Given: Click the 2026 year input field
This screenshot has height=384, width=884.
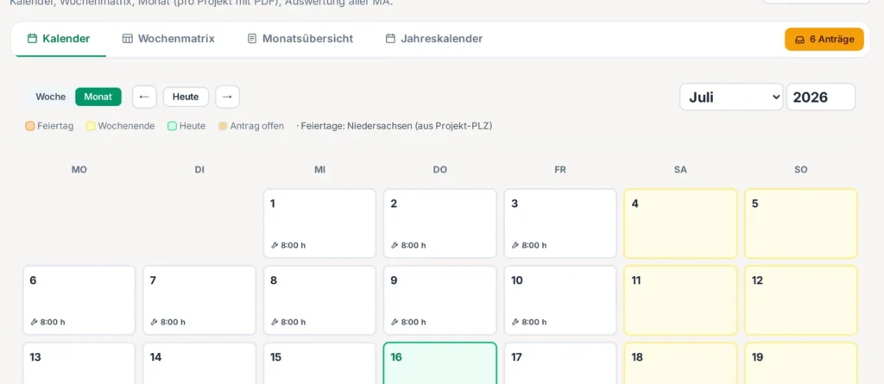Looking at the screenshot, I should [821, 97].
